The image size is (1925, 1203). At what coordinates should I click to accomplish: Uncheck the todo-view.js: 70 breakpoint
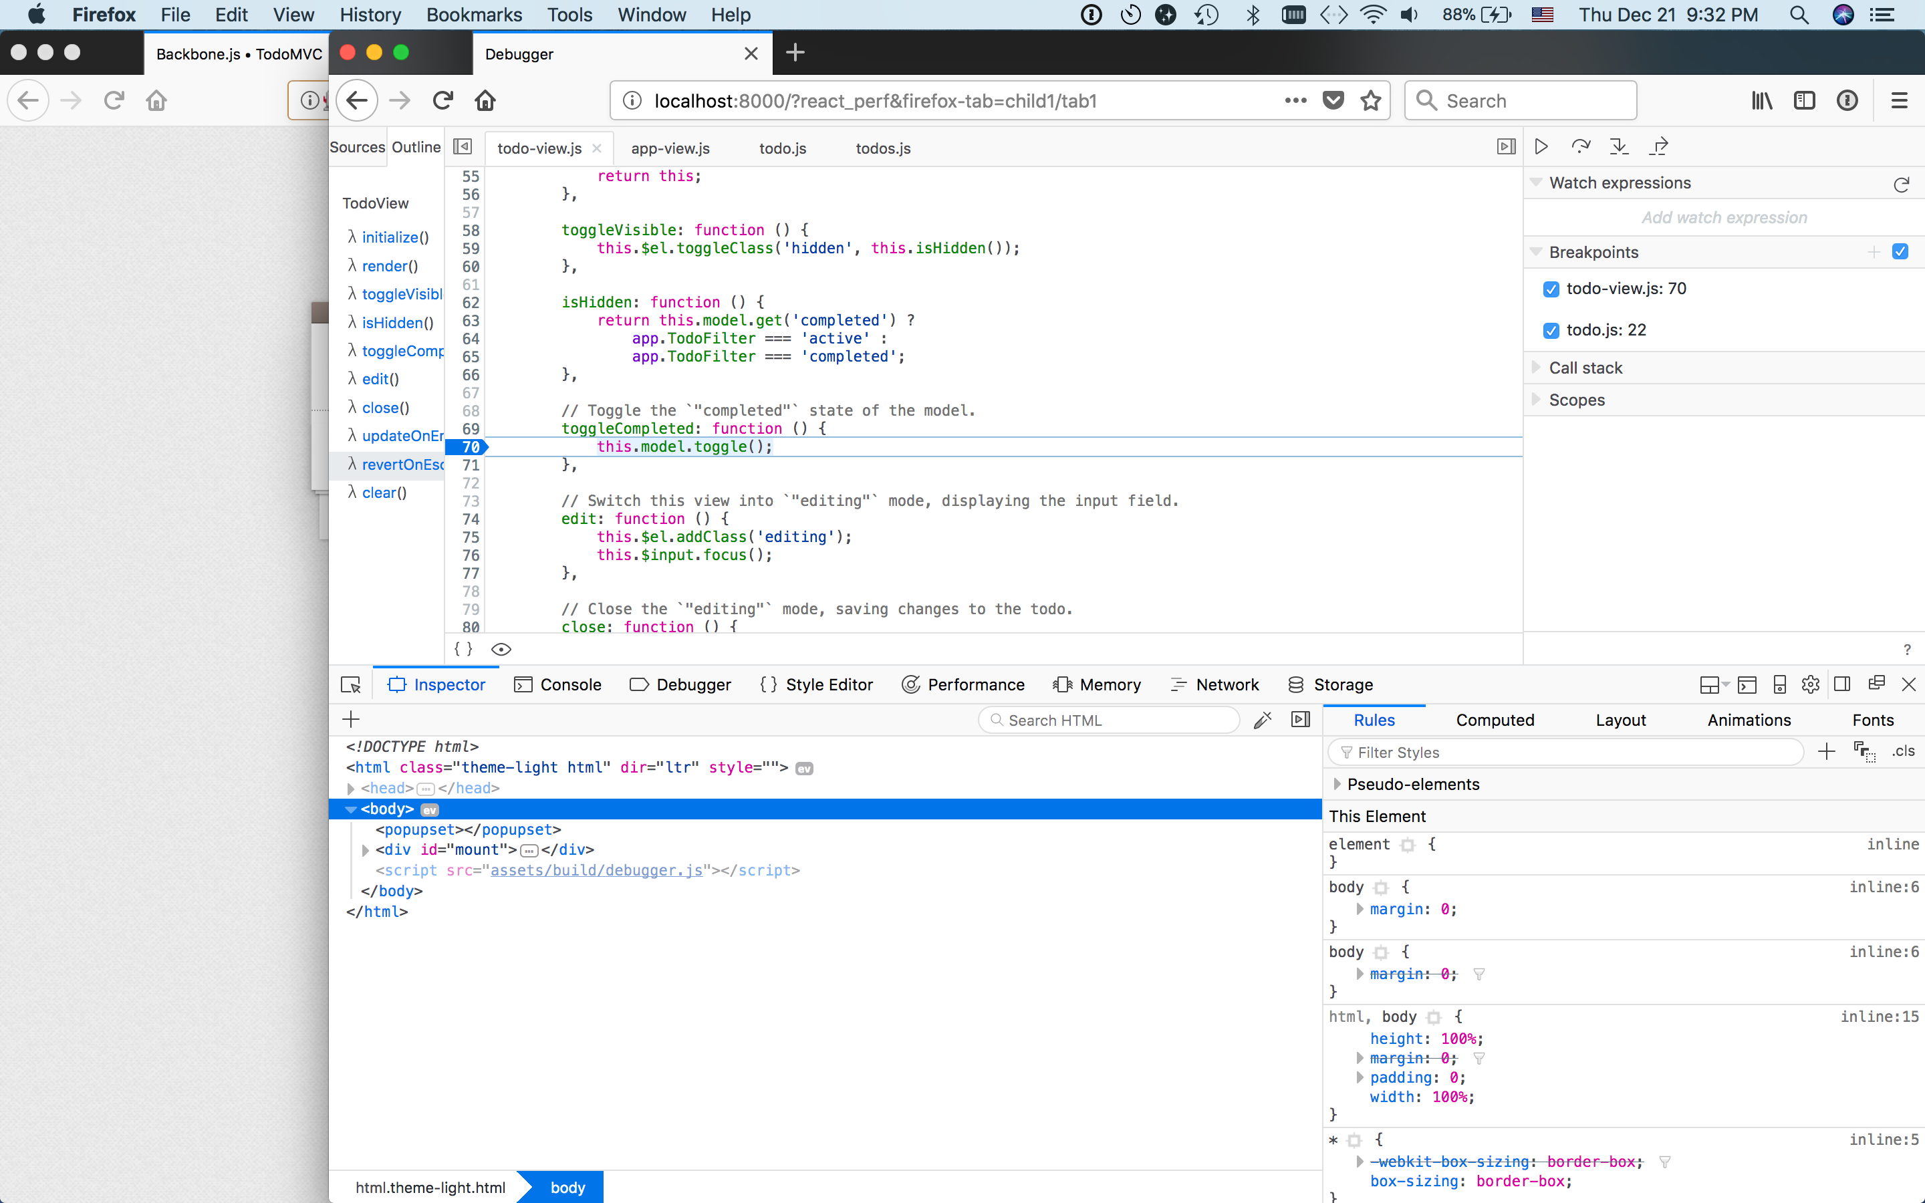click(x=1551, y=289)
